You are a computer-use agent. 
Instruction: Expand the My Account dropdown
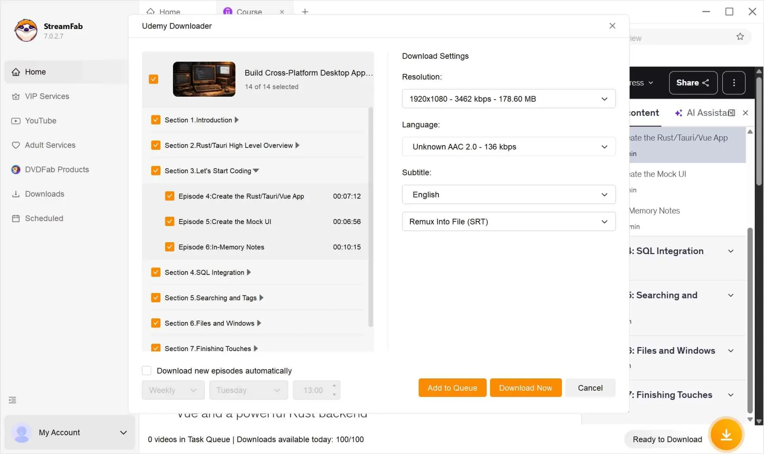click(x=123, y=433)
